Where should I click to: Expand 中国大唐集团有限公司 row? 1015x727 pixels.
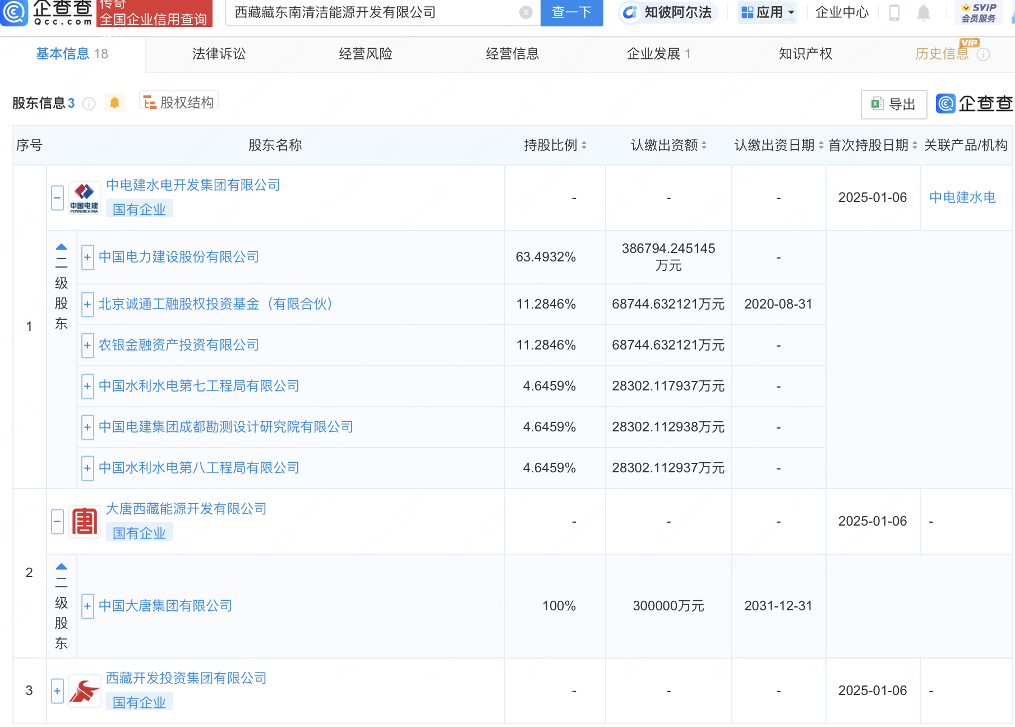[87, 606]
